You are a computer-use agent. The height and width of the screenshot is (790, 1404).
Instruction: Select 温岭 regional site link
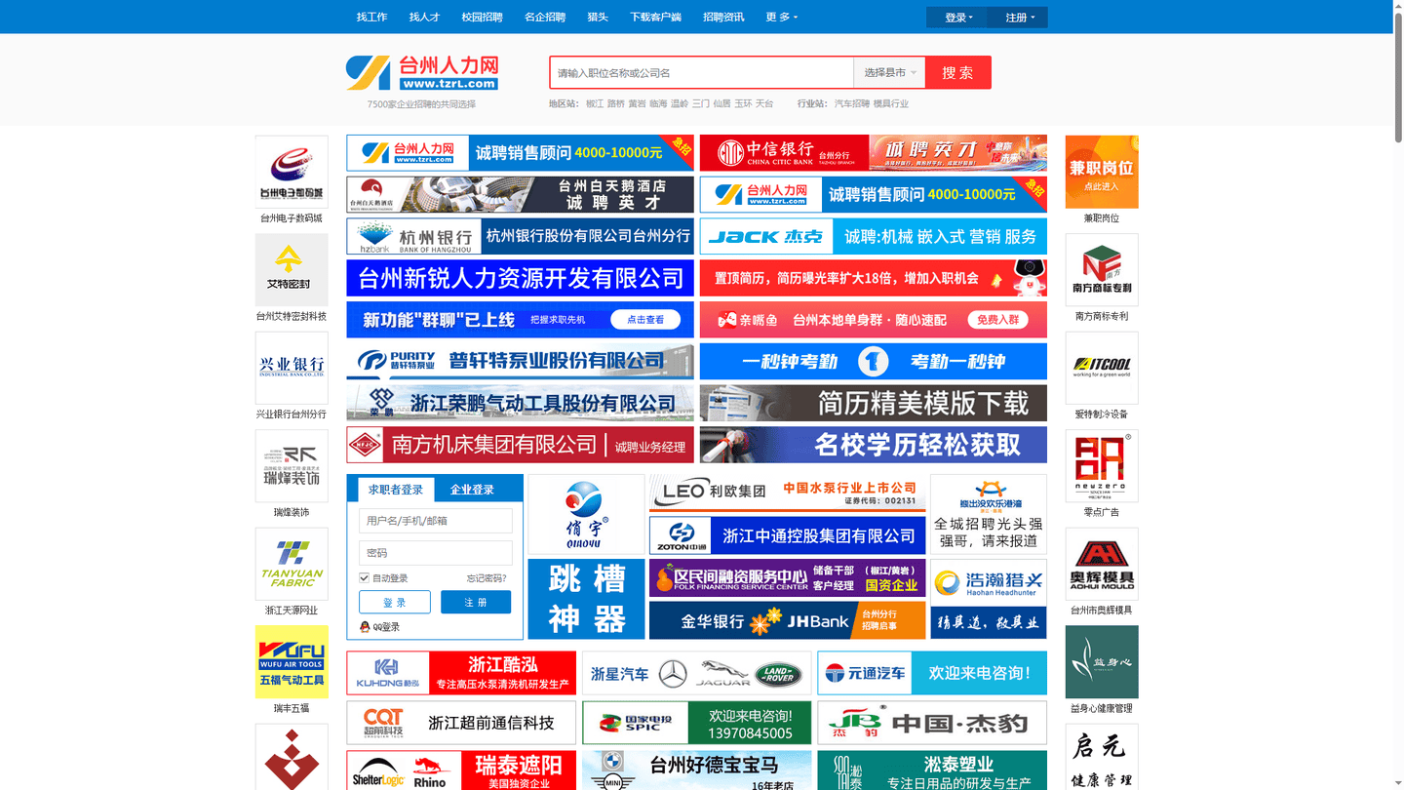click(x=680, y=103)
